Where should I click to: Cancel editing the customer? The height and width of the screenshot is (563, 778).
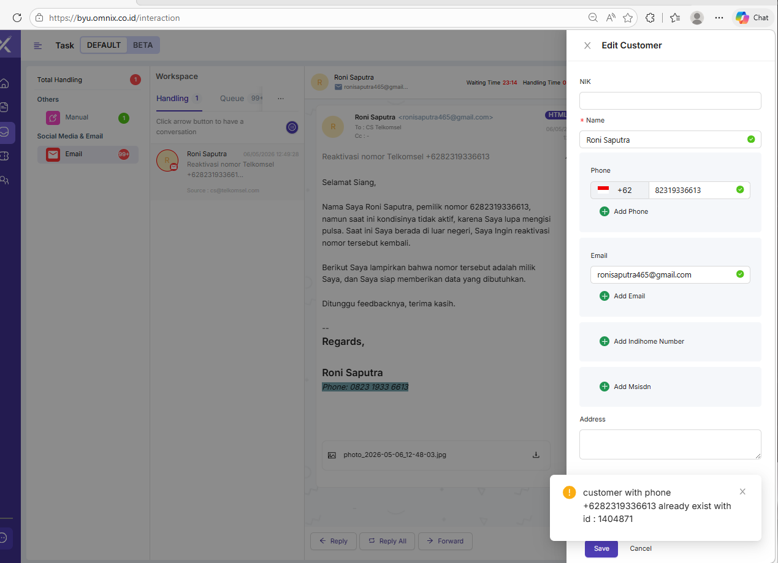point(641,549)
